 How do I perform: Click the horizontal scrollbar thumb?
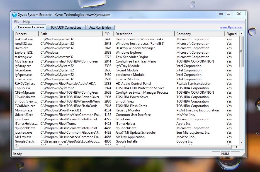tap(125, 147)
